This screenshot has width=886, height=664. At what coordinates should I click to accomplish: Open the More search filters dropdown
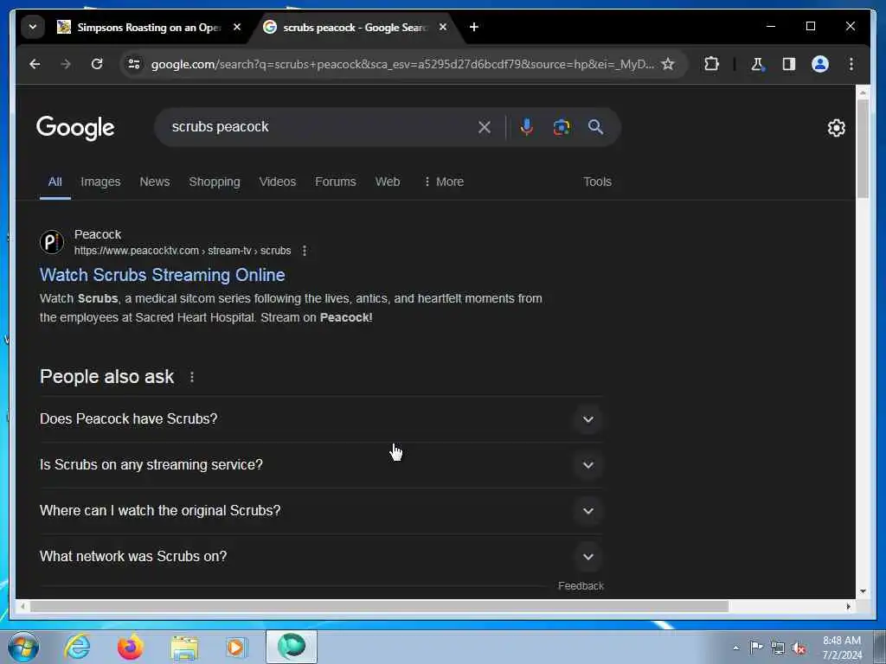click(444, 182)
